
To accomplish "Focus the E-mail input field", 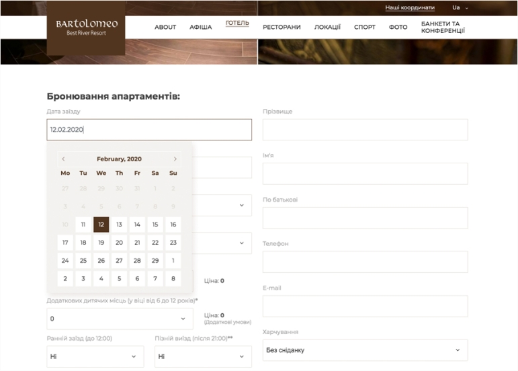I will click(365, 306).
